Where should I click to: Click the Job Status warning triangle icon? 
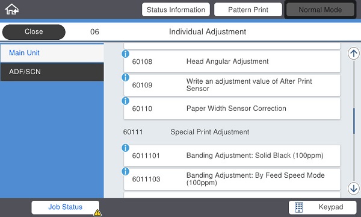(x=97, y=212)
